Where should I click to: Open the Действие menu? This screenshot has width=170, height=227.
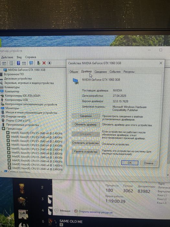(x=7, y=57)
